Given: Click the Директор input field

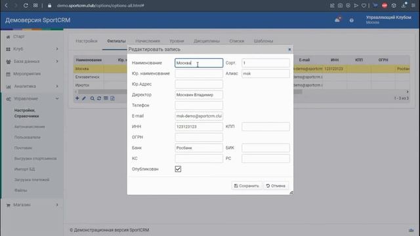Looking at the screenshot, I should click(199, 94).
